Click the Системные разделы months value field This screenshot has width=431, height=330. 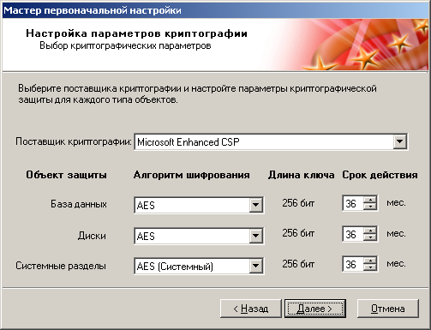353,264
